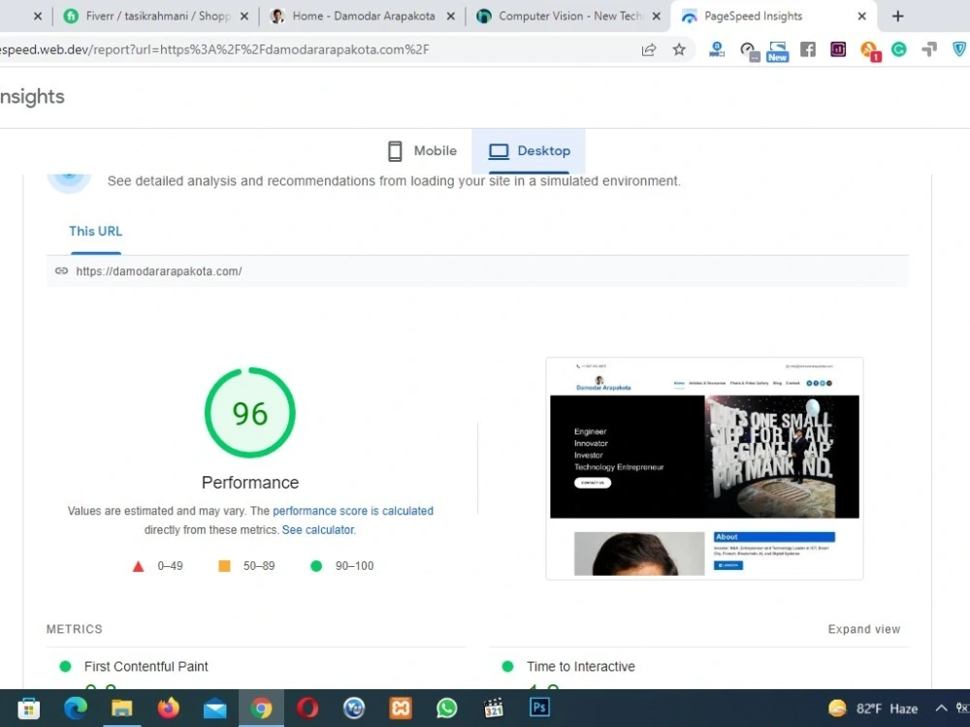
Task: Open the gray Facebook extension icon
Action: (808, 49)
